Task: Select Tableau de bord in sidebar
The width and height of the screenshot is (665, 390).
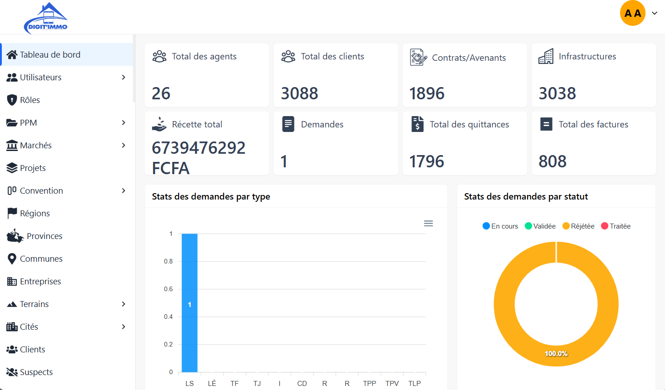Action: pyautogui.click(x=50, y=54)
